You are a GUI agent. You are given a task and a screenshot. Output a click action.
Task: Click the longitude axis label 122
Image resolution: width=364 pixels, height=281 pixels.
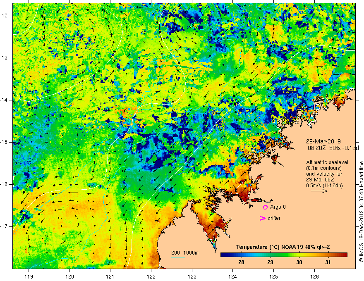coord(151,276)
